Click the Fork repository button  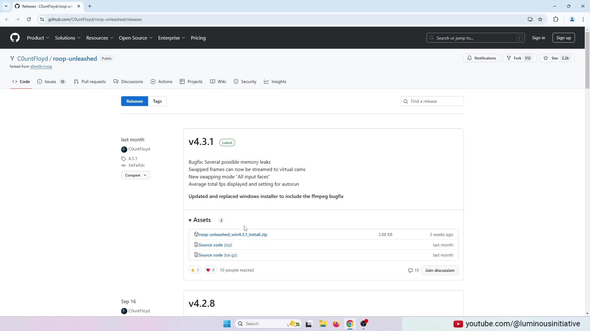[x=519, y=58]
